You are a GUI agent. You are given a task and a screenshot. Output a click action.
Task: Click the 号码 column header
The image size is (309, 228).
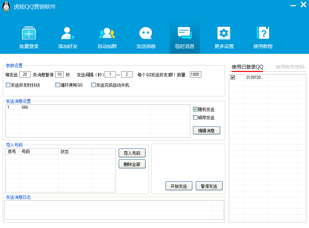coord(39,152)
